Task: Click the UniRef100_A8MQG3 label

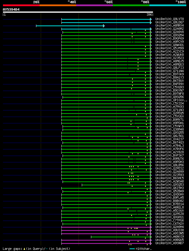Action: [x=170, y=64]
